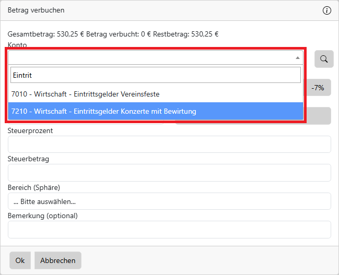Click the magnifier search button beside Konto
The width and height of the screenshot is (339, 275).
324,59
